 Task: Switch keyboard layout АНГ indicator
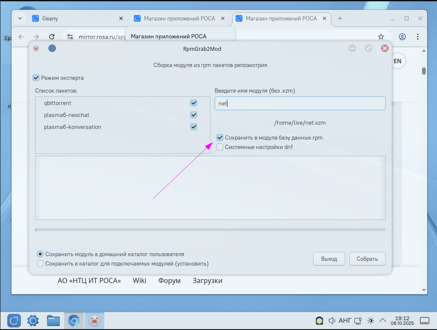click(345, 321)
